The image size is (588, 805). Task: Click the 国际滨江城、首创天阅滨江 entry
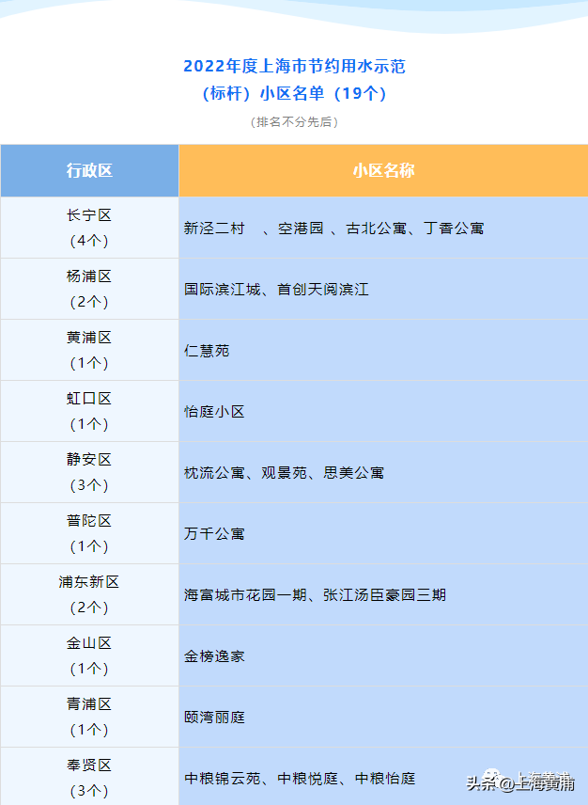tap(276, 290)
